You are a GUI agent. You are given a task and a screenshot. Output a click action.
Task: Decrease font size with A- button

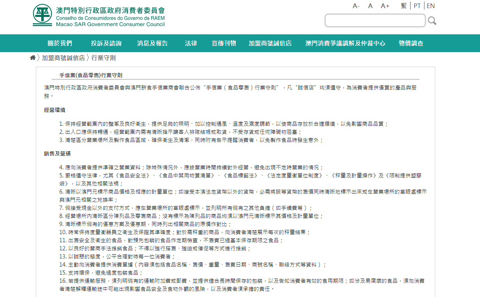click(356, 6)
